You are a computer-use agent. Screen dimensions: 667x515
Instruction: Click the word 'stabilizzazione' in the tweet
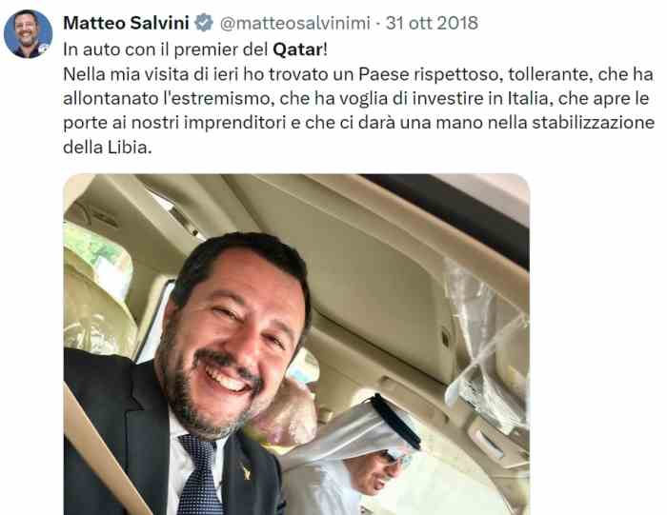[593, 123]
